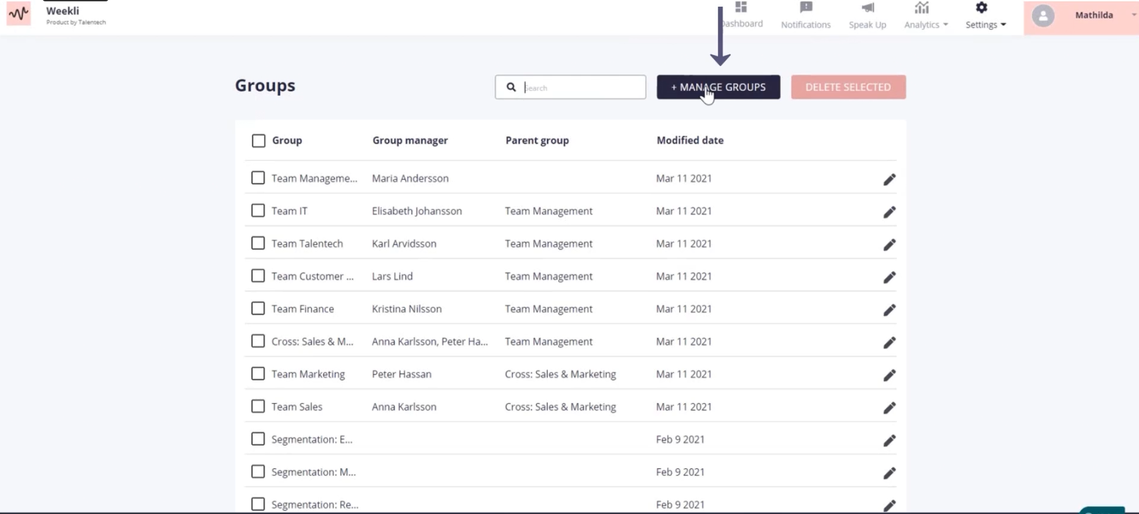Check the Team Customer row checkbox

coord(258,275)
